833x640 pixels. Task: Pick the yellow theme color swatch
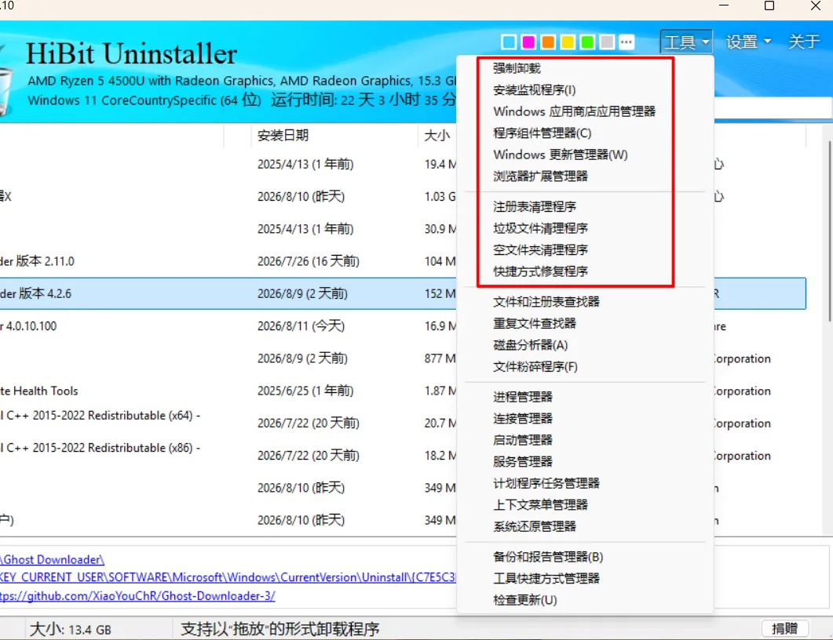coord(568,42)
